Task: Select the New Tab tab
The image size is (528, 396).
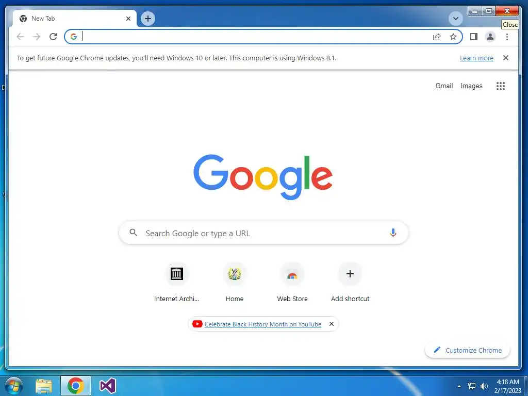Action: point(74,19)
